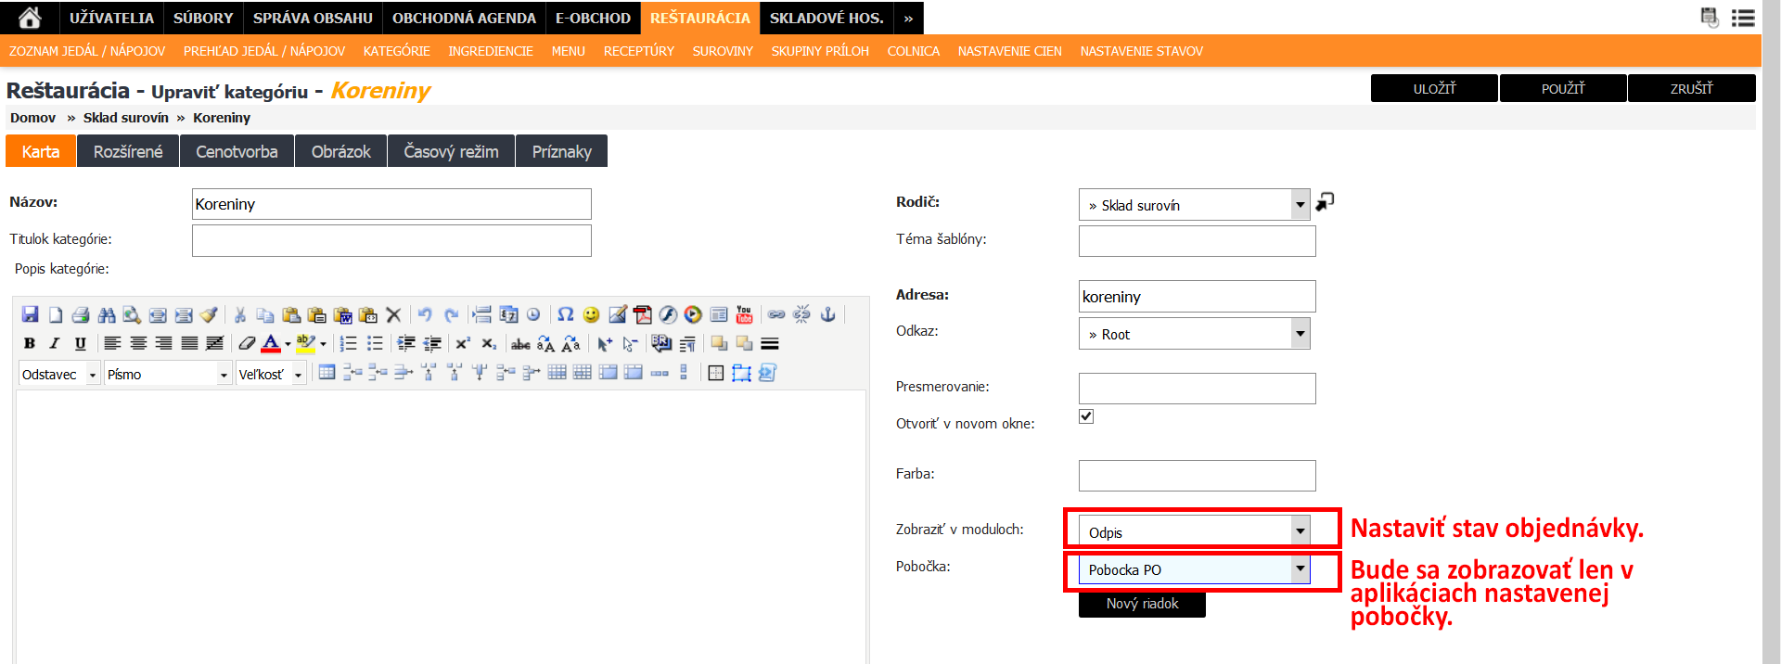Open the text color picker arrow
Image resolution: width=1781 pixels, height=664 pixels.
[x=288, y=344]
